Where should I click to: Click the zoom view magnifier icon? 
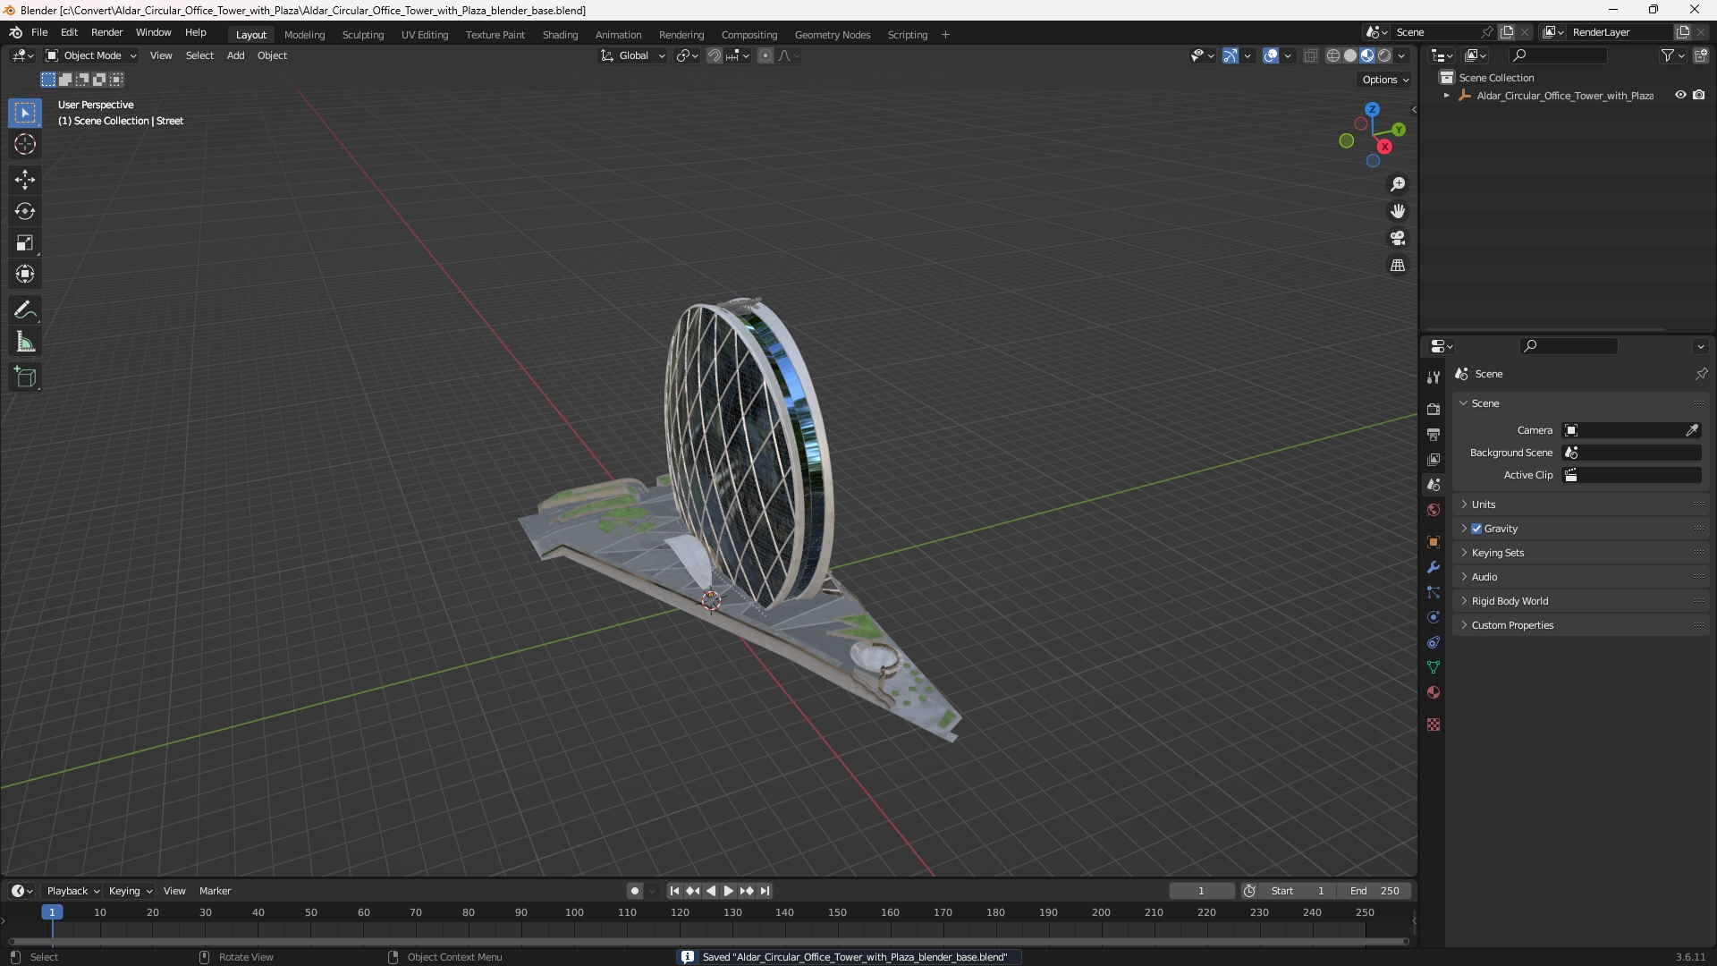1398,184
